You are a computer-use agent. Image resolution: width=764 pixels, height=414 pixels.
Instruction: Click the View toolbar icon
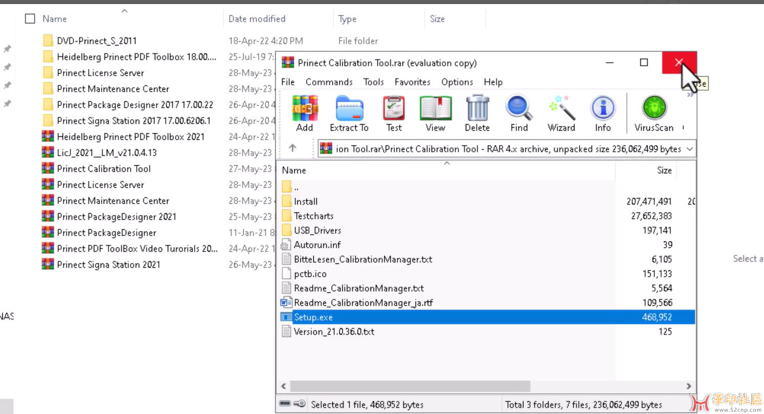point(435,114)
